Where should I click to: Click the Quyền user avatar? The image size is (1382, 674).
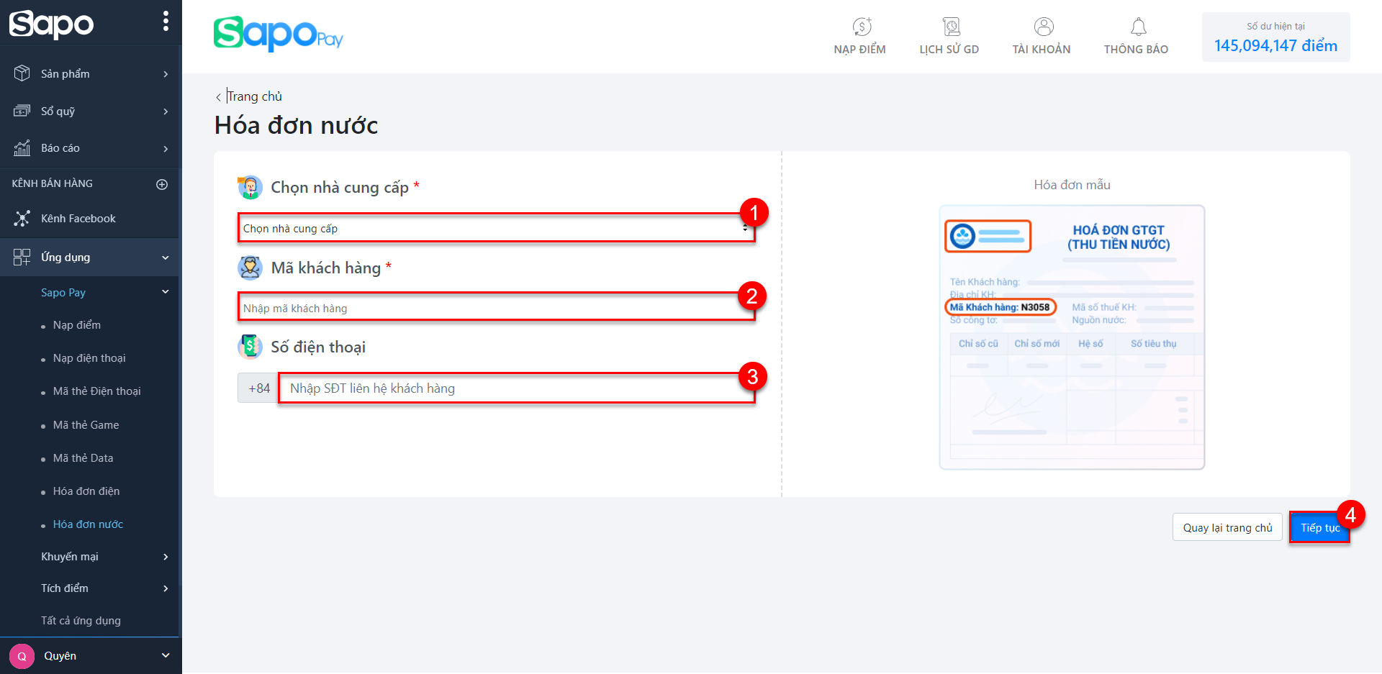click(x=22, y=656)
